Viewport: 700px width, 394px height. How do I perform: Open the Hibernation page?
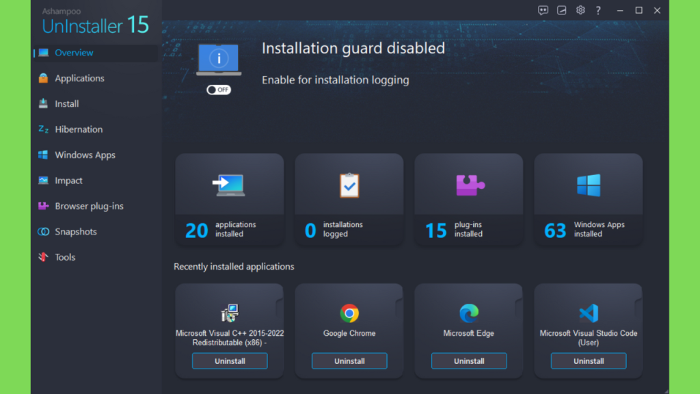pyautogui.click(x=95, y=129)
